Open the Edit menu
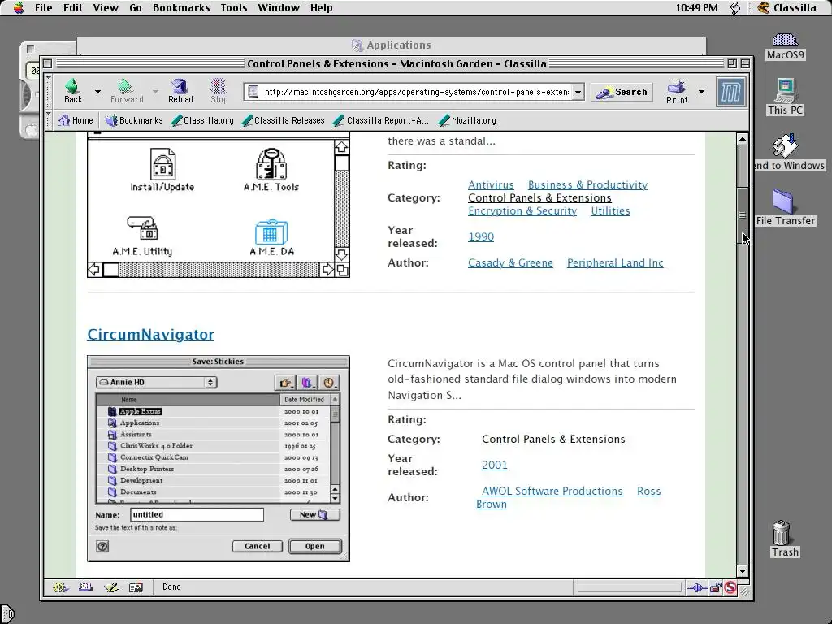The width and height of the screenshot is (832, 624). (x=72, y=7)
